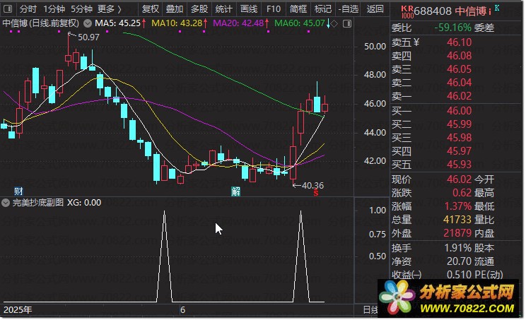Click the 外盘 value 21879
The height and width of the screenshot is (320, 526).
pyautogui.click(x=457, y=233)
